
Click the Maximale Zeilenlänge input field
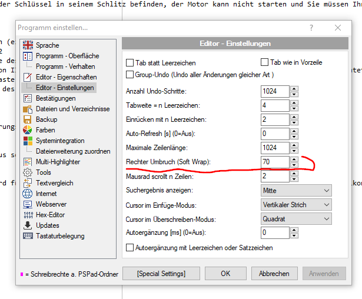[x=275, y=148]
